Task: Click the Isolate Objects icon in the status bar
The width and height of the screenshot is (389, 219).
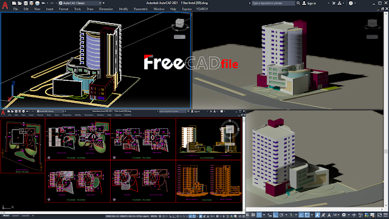Action: (x=360, y=215)
